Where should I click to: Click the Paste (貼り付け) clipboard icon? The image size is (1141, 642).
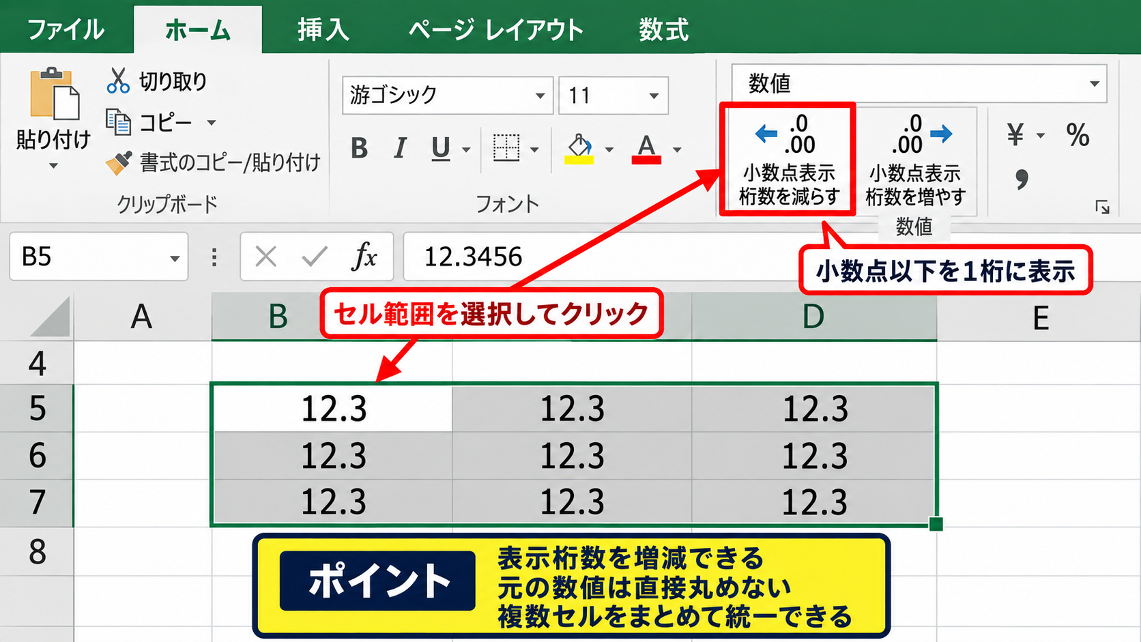tap(54, 93)
